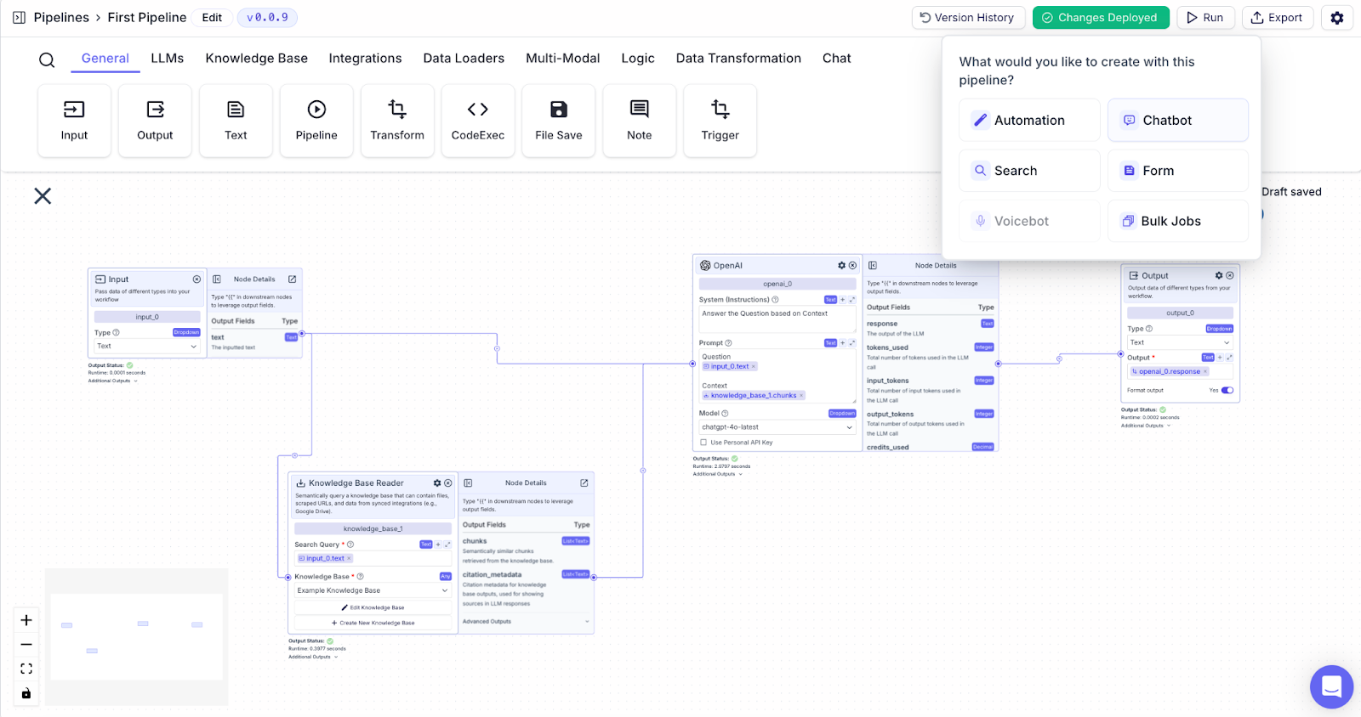Open Version History
Screen dimensions: 1361x717
(967, 18)
